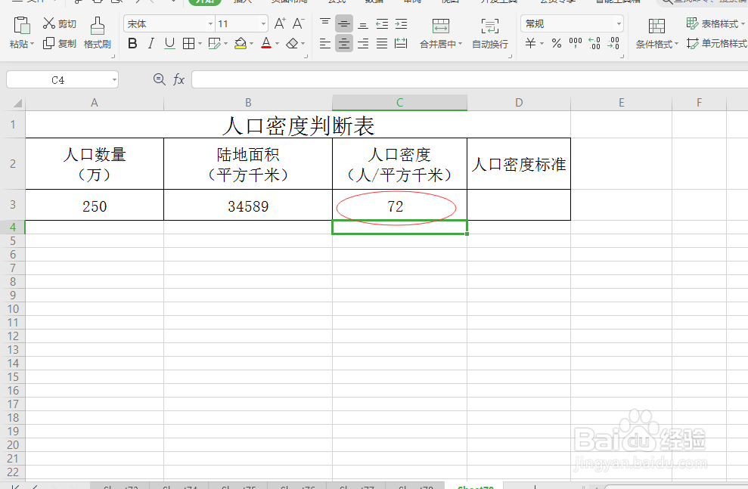Toggle center alignment
This screenshot has width=748, height=489.
pyautogui.click(x=343, y=43)
